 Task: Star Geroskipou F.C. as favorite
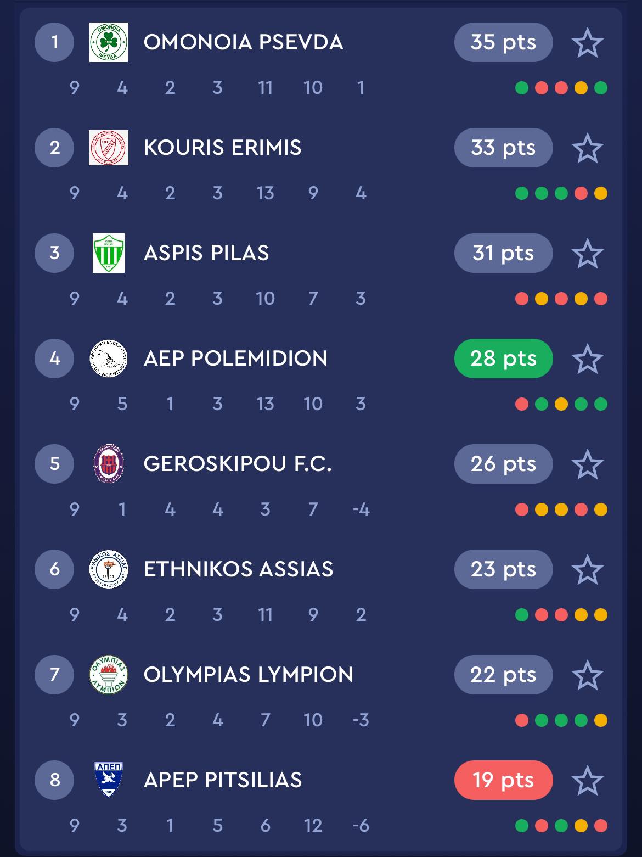coord(588,464)
